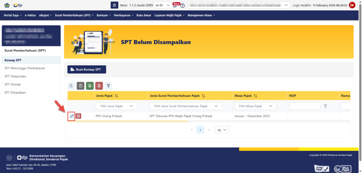Open the notification bell marked Baru
This screenshot has width=362, height=173.
tap(175, 5)
